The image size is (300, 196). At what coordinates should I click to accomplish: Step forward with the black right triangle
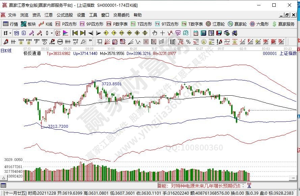tap(98, 33)
